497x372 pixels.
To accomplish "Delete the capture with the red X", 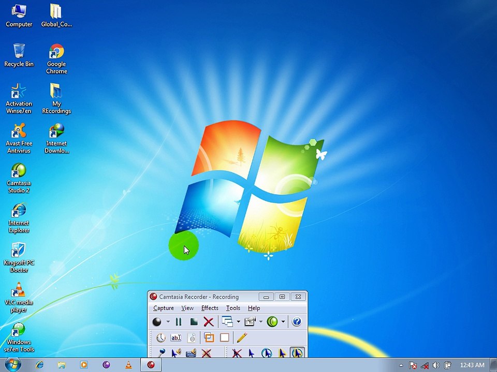I will point(209,322).
